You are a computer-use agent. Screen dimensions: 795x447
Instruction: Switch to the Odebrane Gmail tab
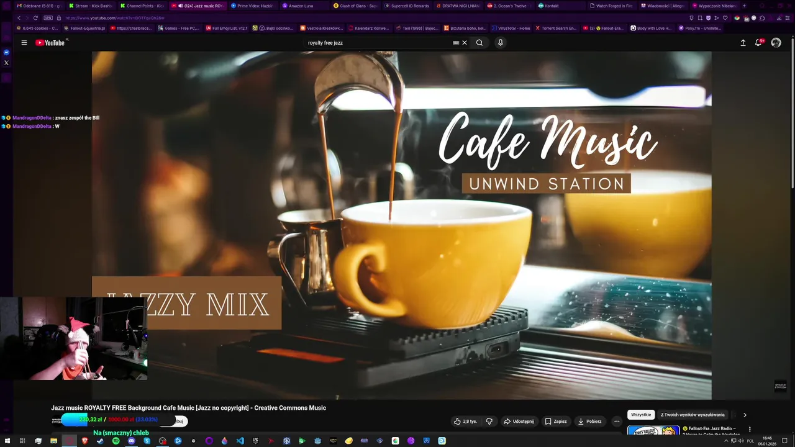[39, 6]
